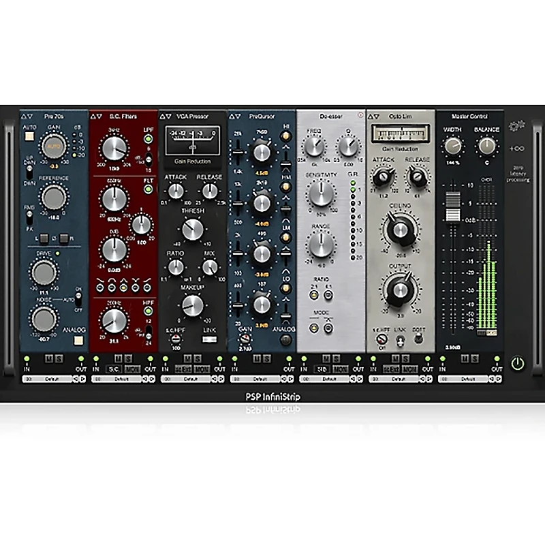The height and width of the screenshot is (545, 545).
Task: Open the Pre 70s preset Default dropdown
Action: [52, 378]
